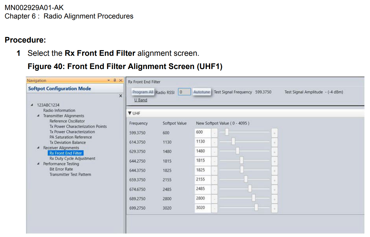Collapse the 123ABC1234 tree node

pyautogui.click(x=32, y=105)
